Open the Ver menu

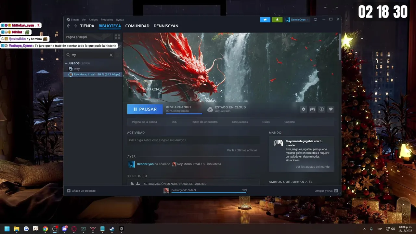[x=84, y=19]
